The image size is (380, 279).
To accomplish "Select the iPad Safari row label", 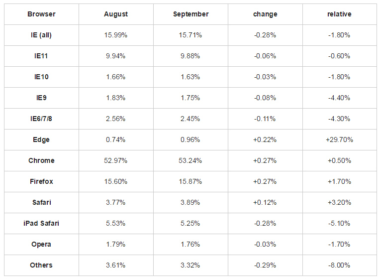I will pyautogui.click(x=41, y=223).
